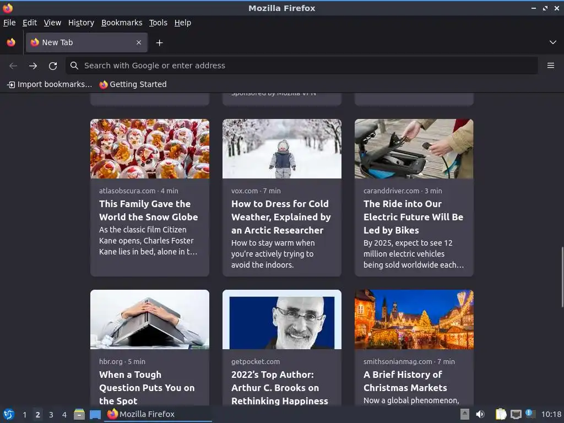Screen dimensions: 564x423
Task: Open the network monitor tray icon
Action: 516,414
